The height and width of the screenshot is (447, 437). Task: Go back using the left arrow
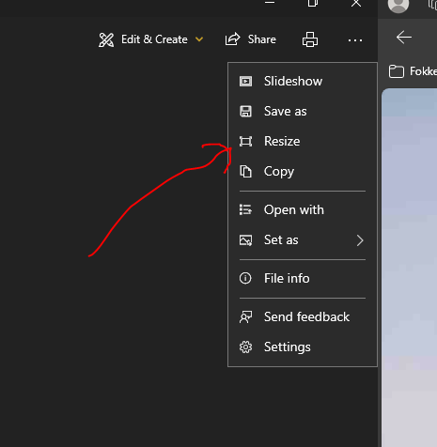[x=404, y=38]
